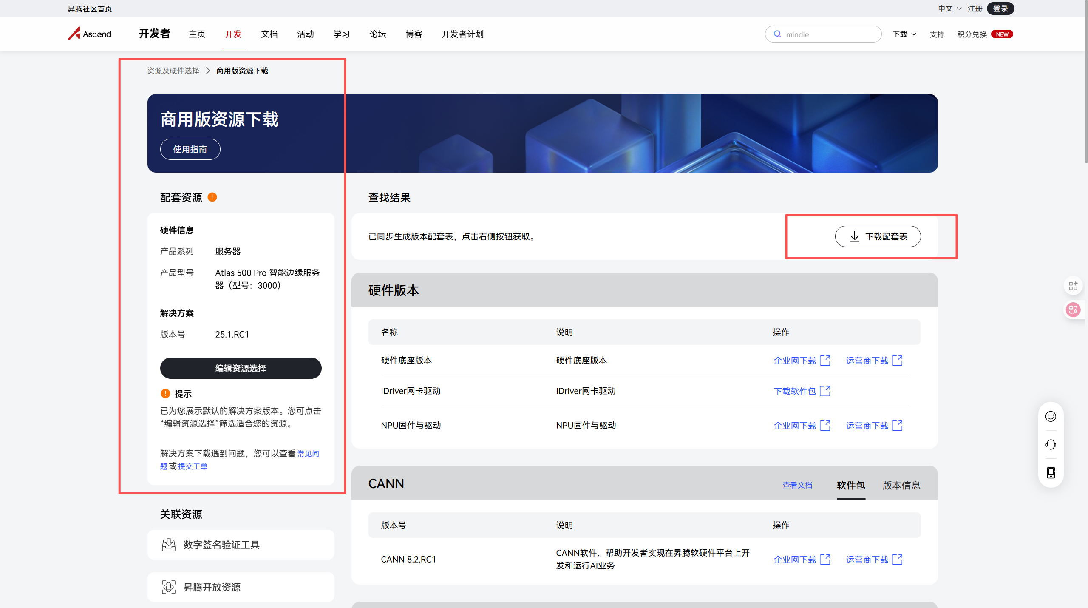Screen dimensions: 1088x608
Task: Click the 昇腾开放资源 scan icon
Action: [x=169, y=587]
